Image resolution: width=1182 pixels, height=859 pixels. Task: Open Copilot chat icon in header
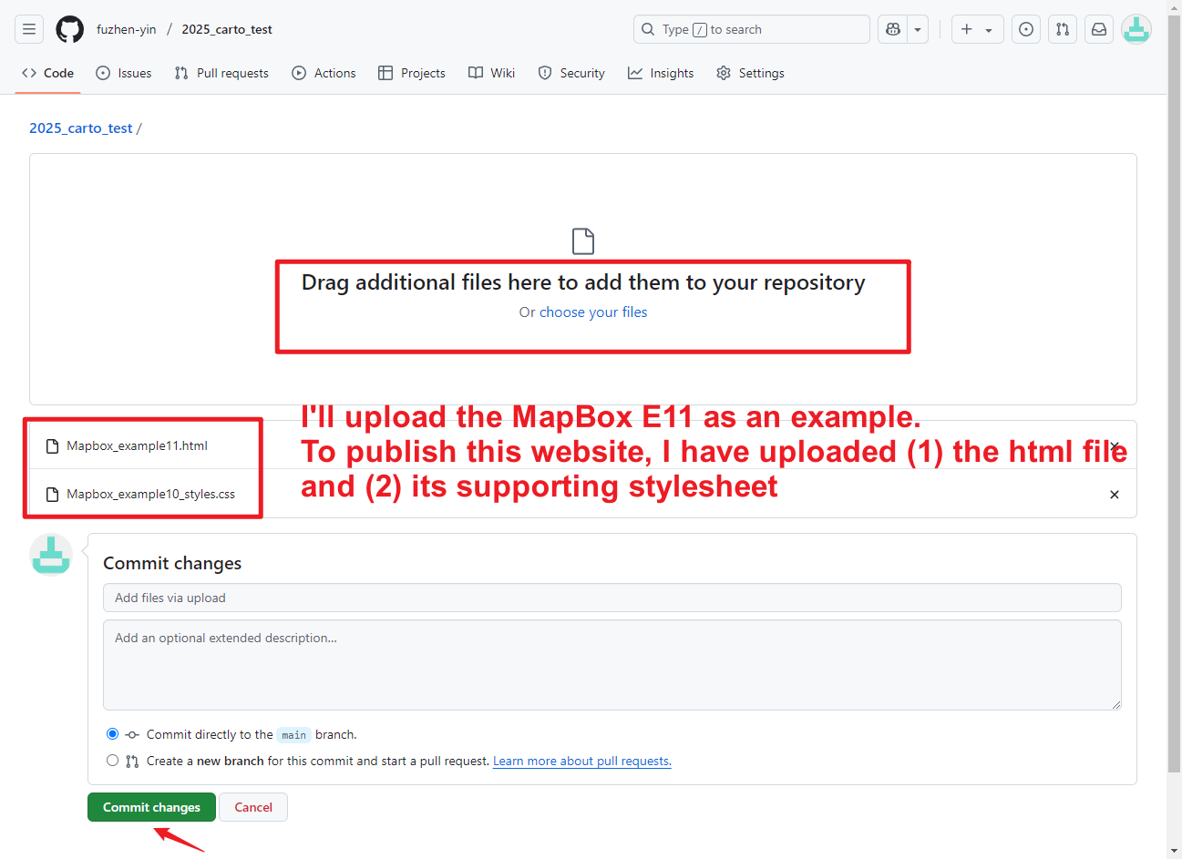[893, 29]
